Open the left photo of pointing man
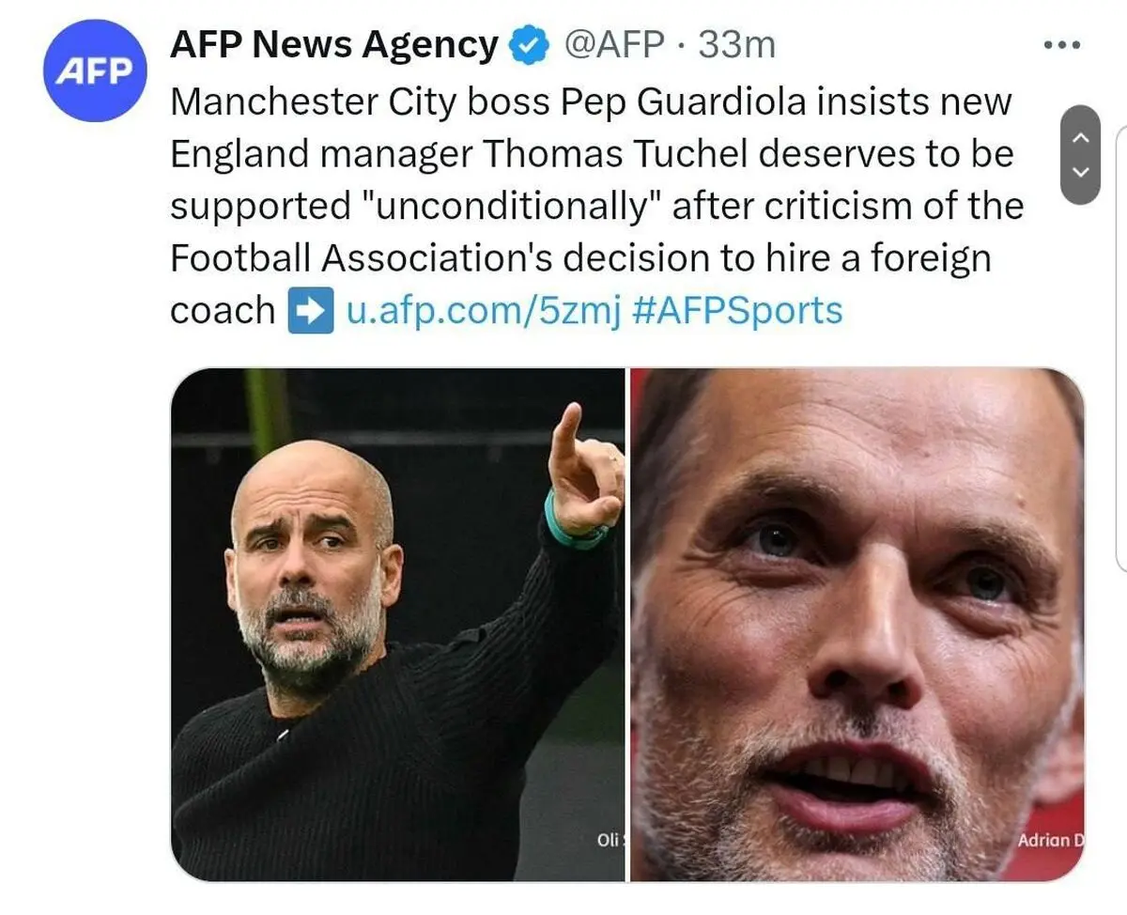1127x915 pixels. pos(397,625)
